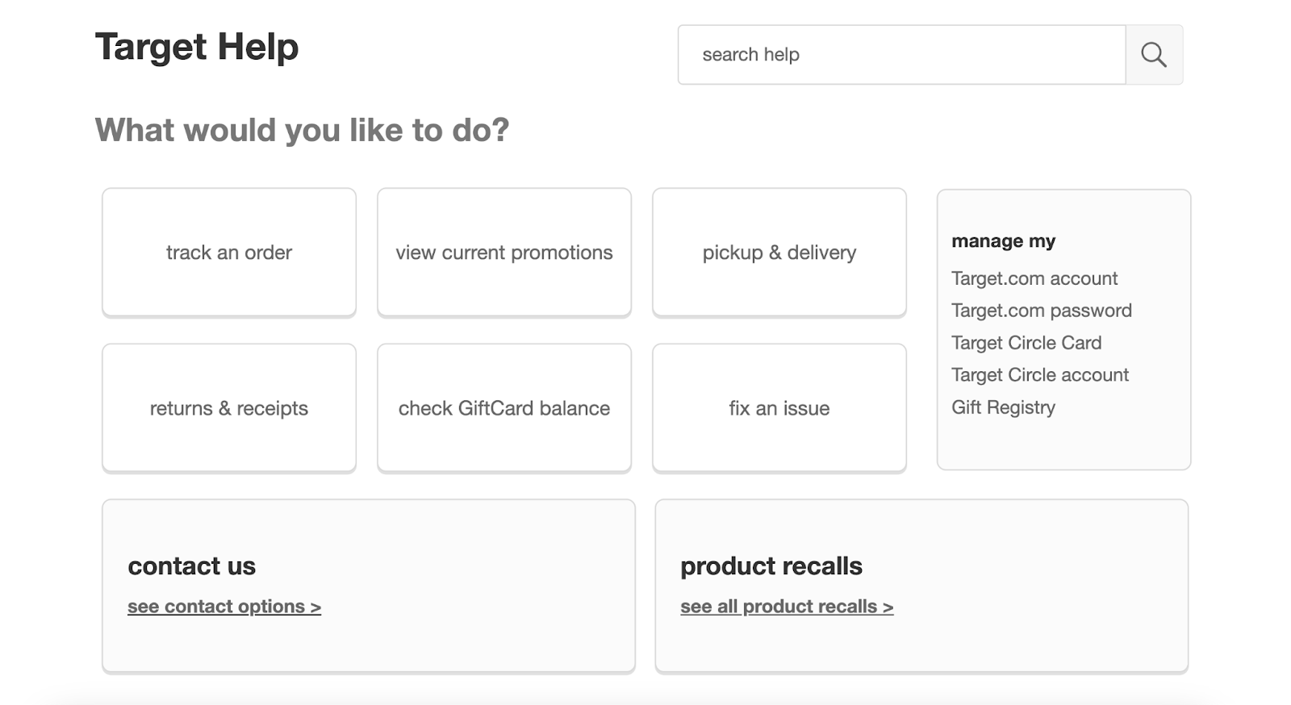Image resolution: width=1291 pixels, height=705 pixels.
Task: Open Target Circle account help
Action: [1039, 375]
